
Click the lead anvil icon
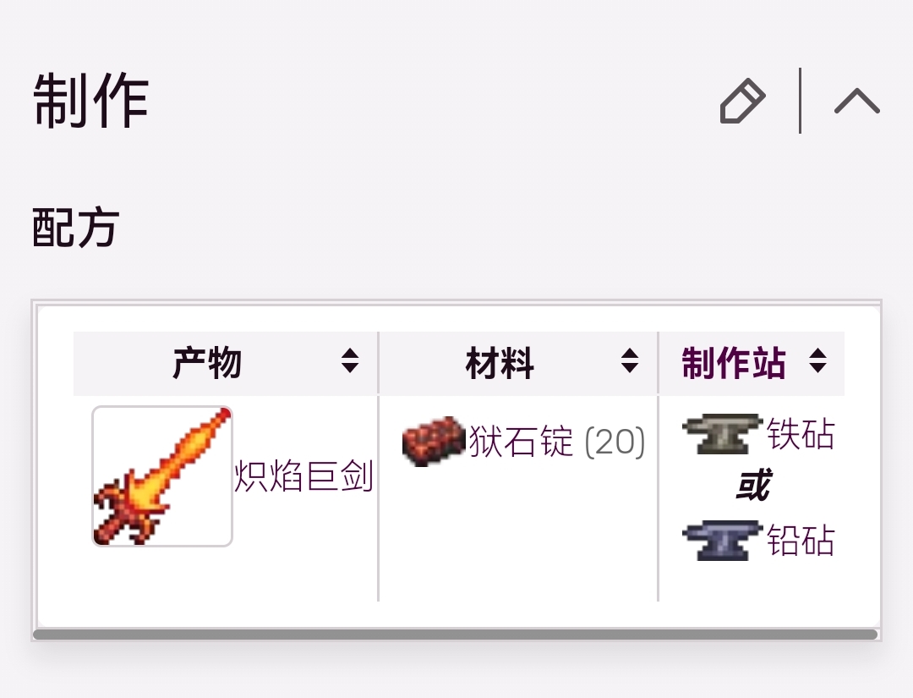click(x=722, y=540)
